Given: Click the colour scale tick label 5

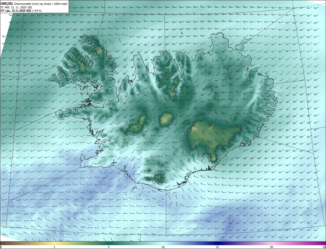Looking at the screenshot, I should tap(109, 247).
